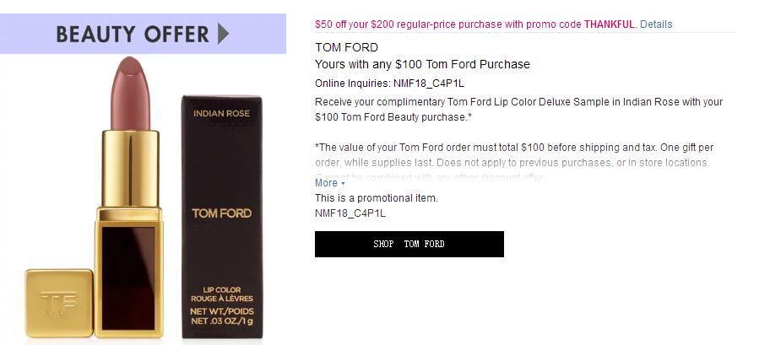Screen dimensions: 770x345
Task: Click the small triangle beside More
Action: click(343, 184)
